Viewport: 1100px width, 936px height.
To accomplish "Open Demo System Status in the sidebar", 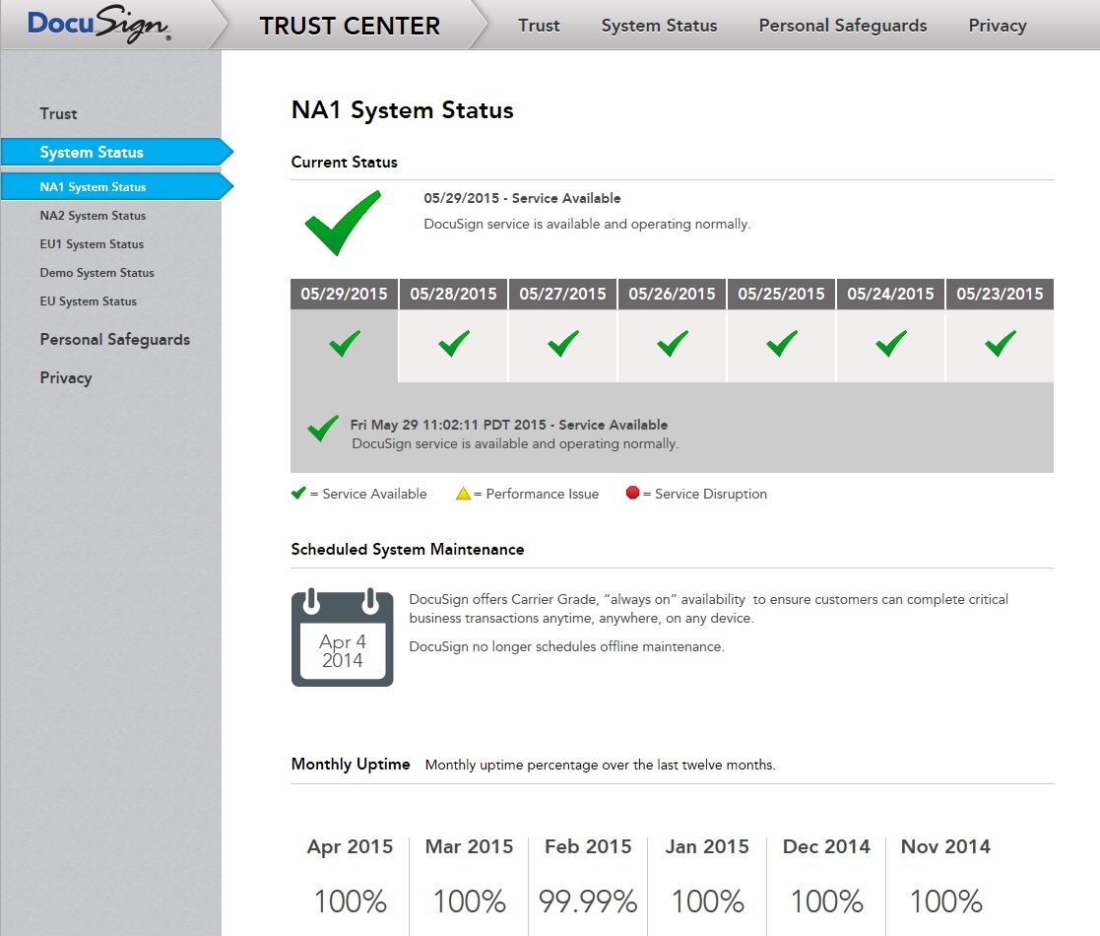I will pyautogui.click(x=97, y=273).
